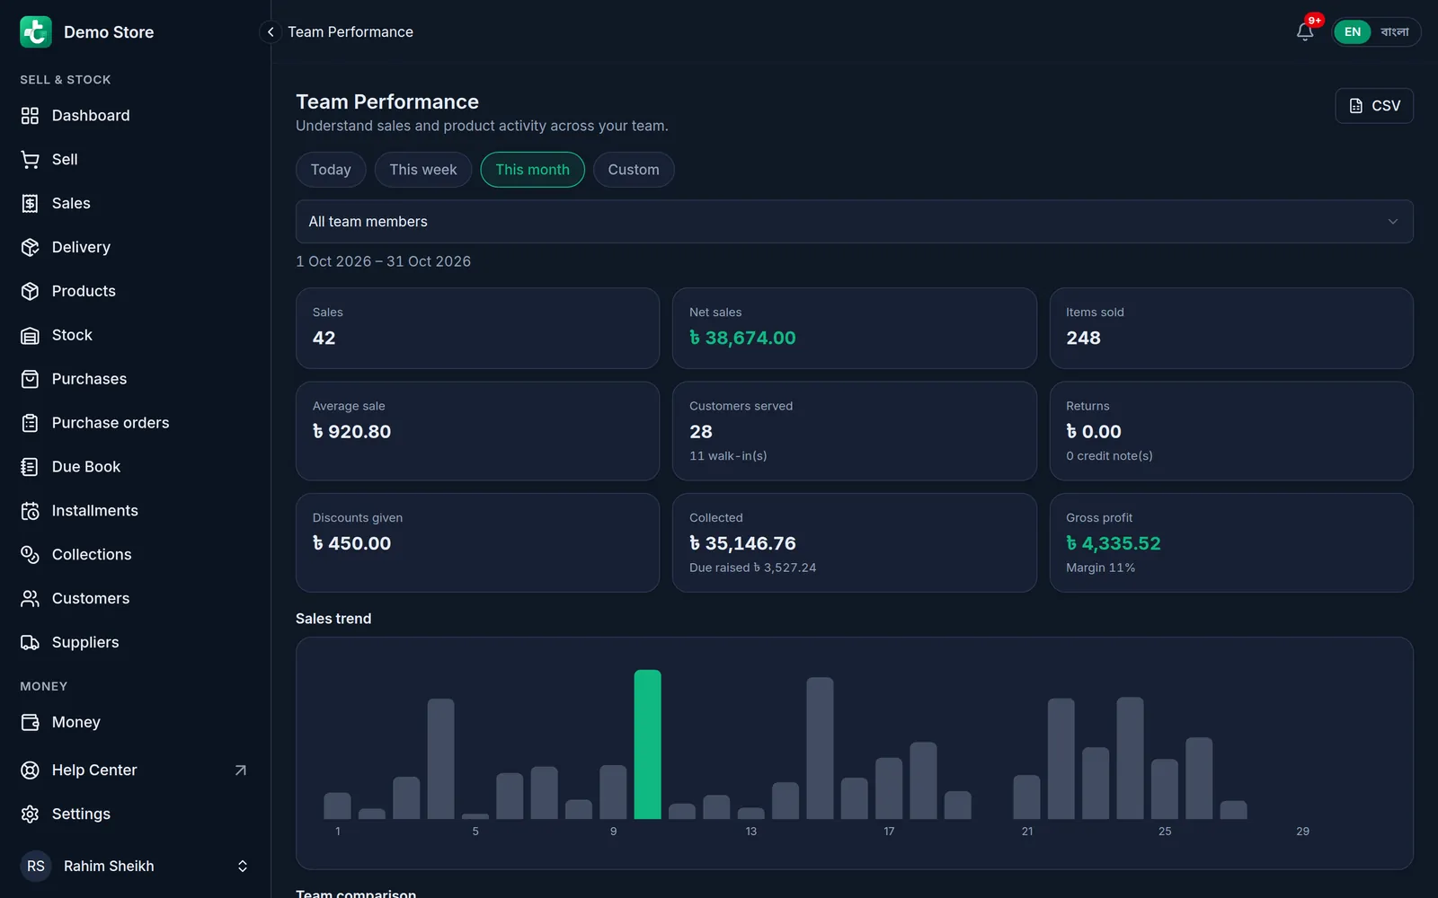Image resolution: width=1438 pixels, height=898 pixels.
Task: Click the Purchases bag icon
Action: point(30,379)
